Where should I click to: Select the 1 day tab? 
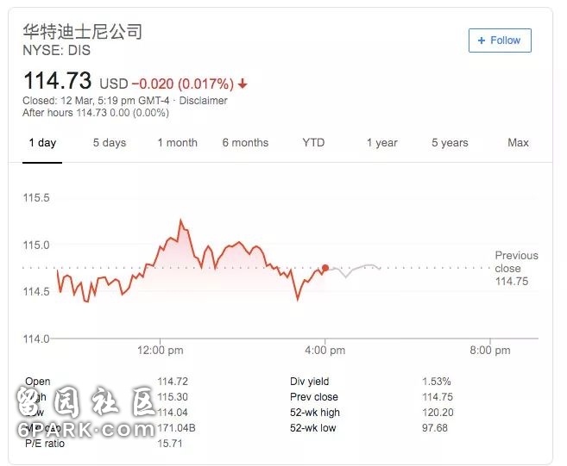pos(42,143)
